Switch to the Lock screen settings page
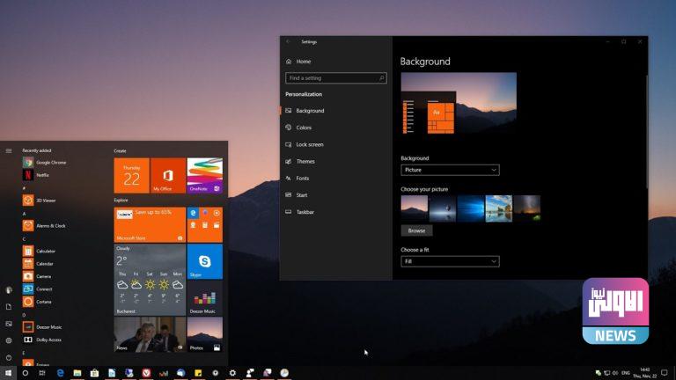This screenshot has width=676, height=380. 309,144
